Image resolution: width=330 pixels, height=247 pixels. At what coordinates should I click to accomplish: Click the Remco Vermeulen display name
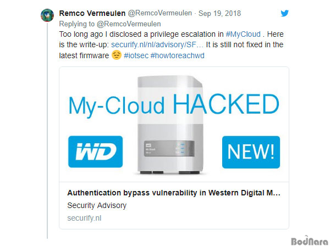pos(92,13)
